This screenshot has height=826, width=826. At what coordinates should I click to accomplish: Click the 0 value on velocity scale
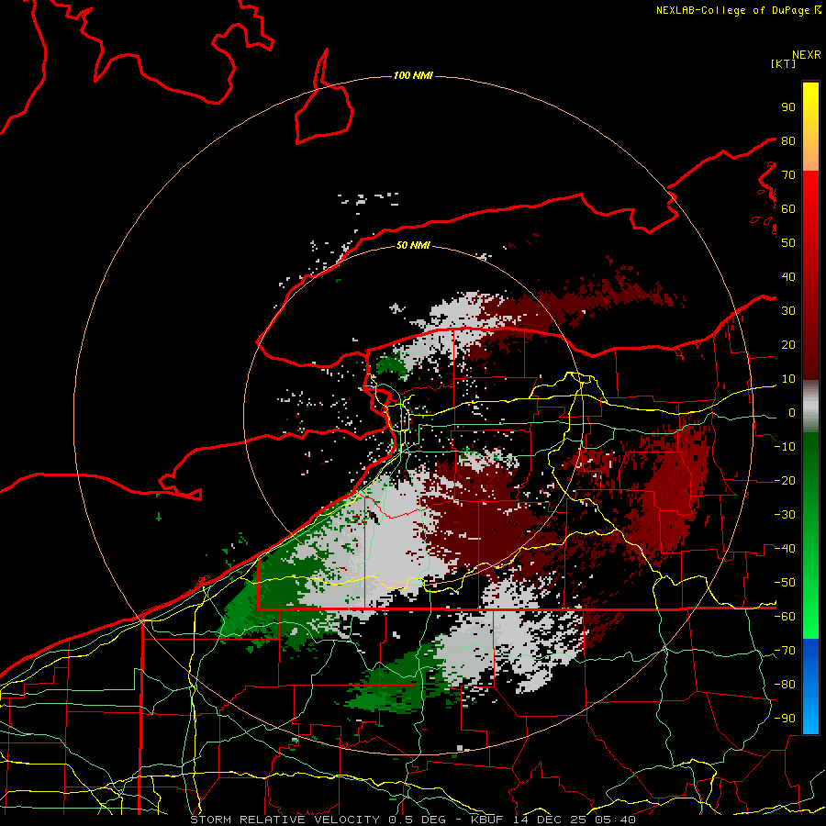pos(792,412)
